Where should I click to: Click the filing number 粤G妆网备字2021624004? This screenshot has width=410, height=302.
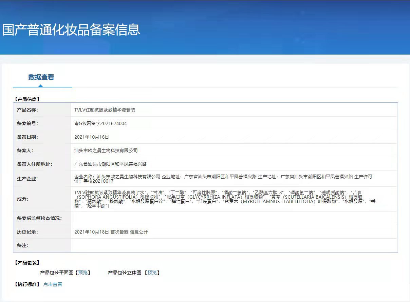point(100,123)
